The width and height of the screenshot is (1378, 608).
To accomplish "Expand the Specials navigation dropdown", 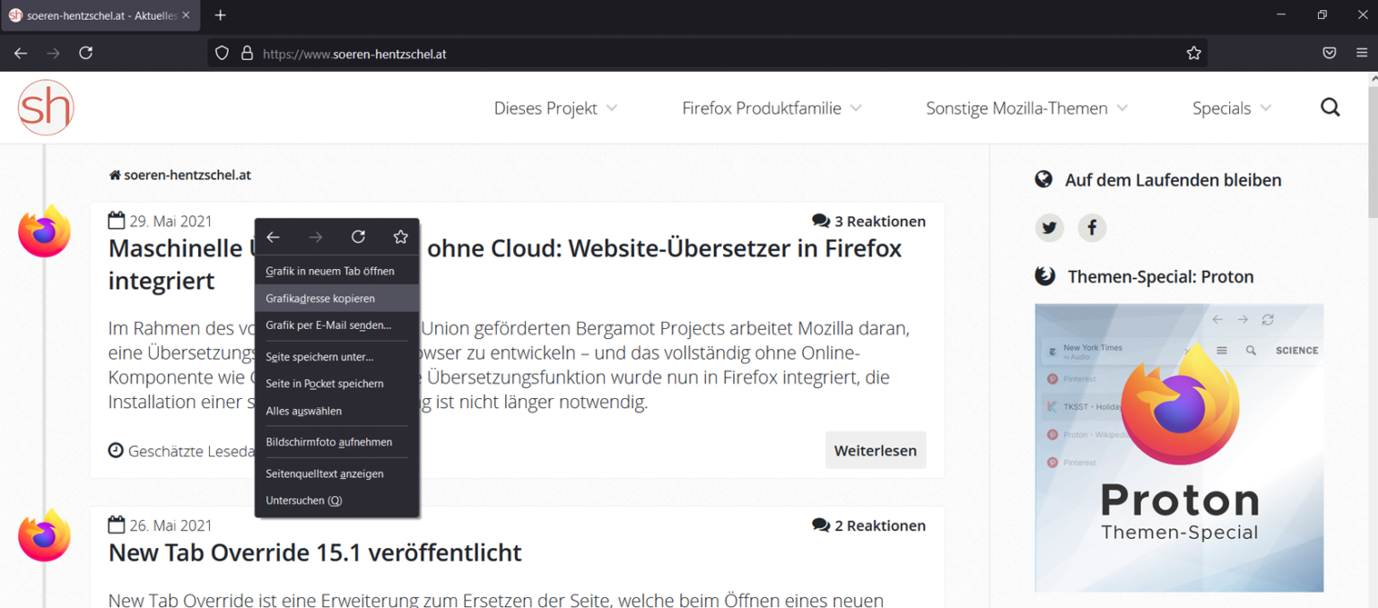I will coord(1230,108).
